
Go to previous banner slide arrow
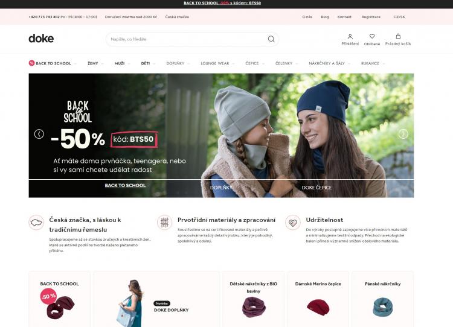click(x=39, y=134)
